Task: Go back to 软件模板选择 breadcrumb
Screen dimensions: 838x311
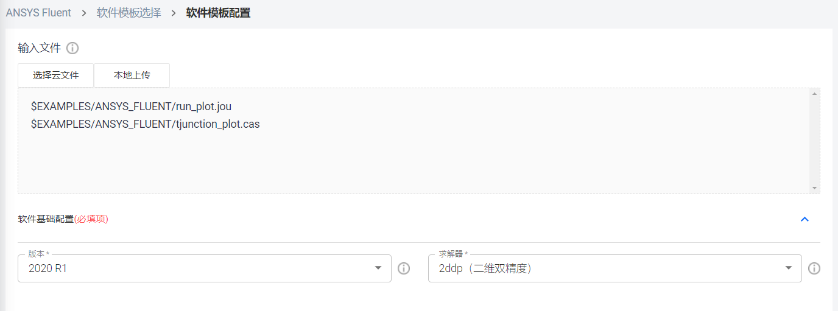Action: (129, 13)
